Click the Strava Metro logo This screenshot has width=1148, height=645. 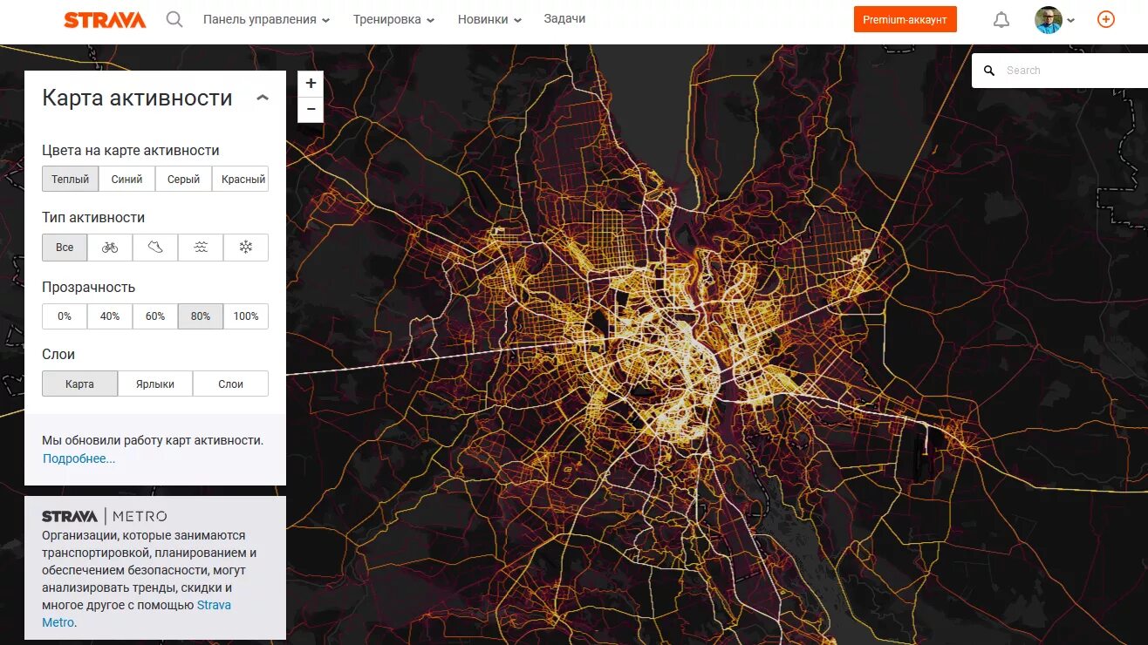click(105, 516)
